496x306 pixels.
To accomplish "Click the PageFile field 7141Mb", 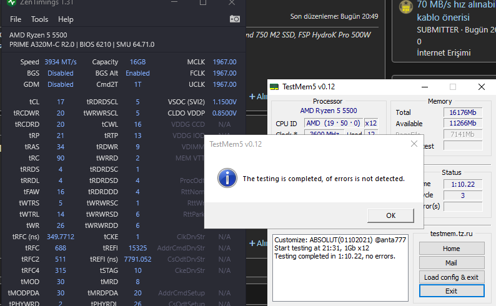I will point(463,135).
